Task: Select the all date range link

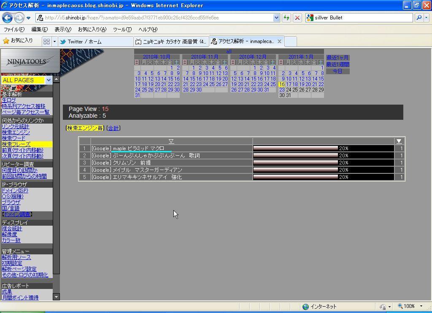Action: tap(229, 51)
